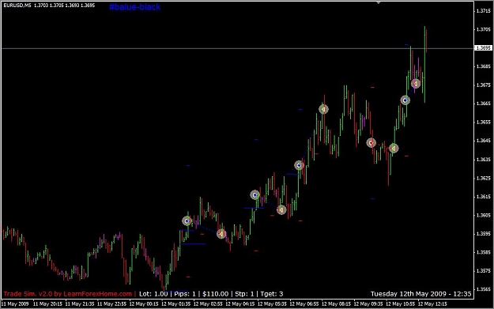This screenshot has width=494, height=309.
Task: Click the 11 May 20:15 time axis label
Action: (x=47, y=304)
